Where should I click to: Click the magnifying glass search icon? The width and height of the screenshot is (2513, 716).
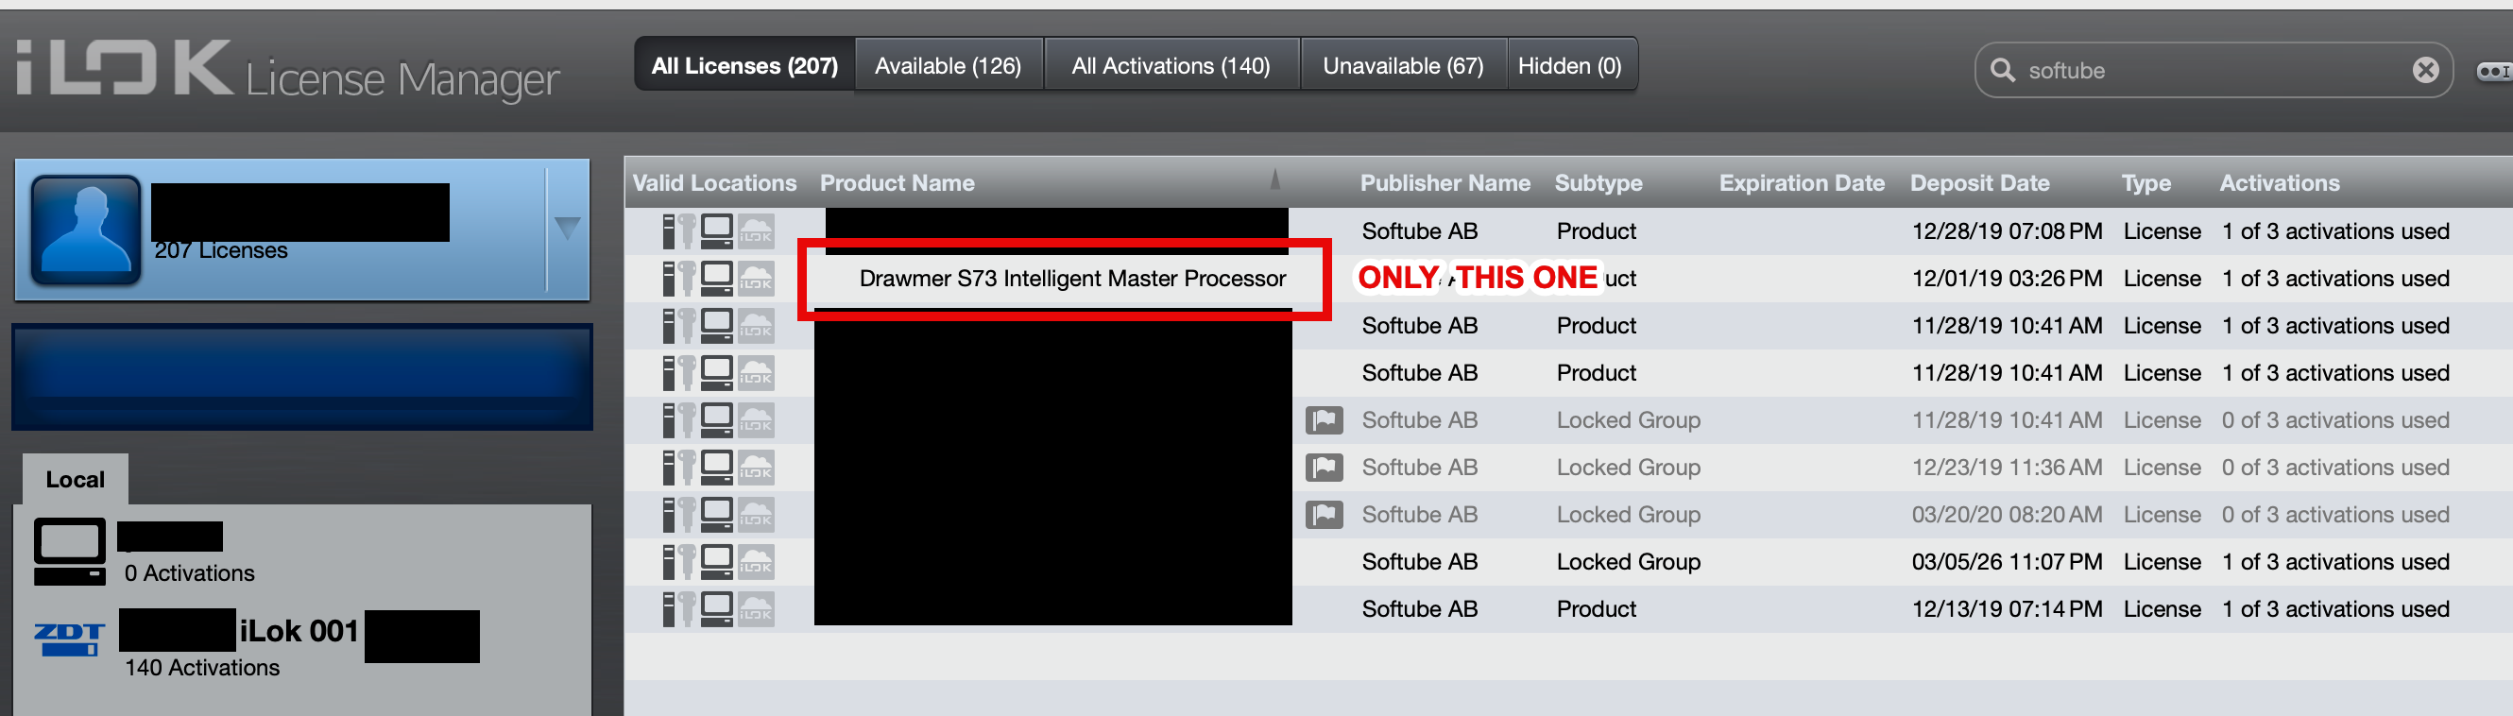tap(2002, 70)
